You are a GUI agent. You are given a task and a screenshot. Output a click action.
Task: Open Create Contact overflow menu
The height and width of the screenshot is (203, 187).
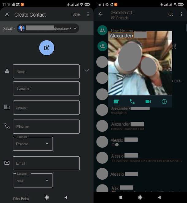88,14
